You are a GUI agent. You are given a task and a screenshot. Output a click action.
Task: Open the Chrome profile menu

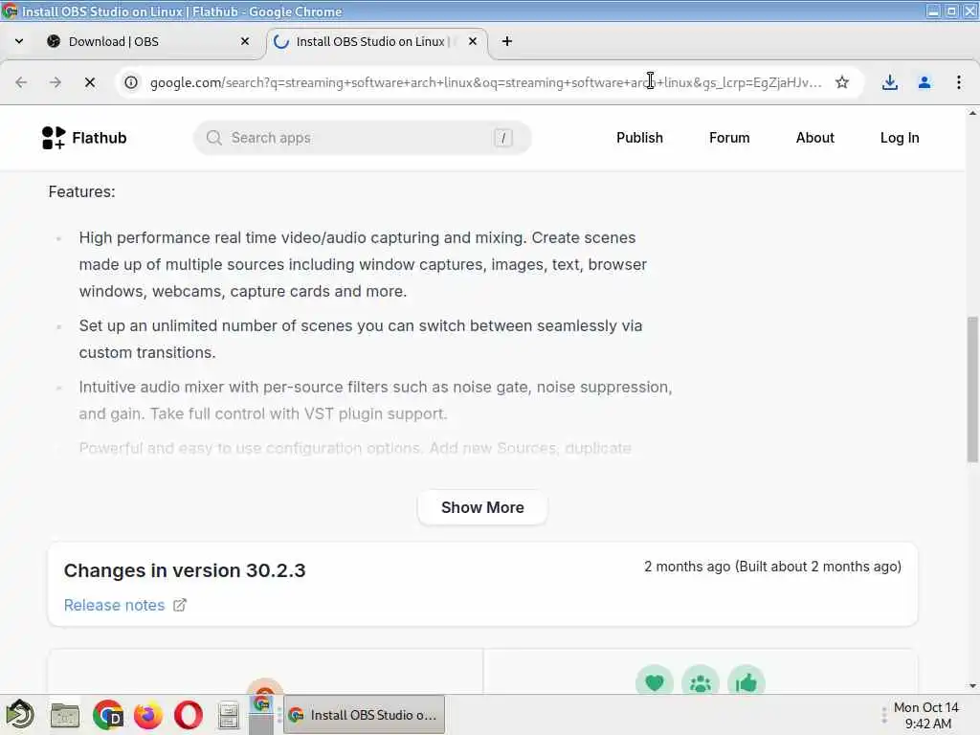[x=924, y=82]
